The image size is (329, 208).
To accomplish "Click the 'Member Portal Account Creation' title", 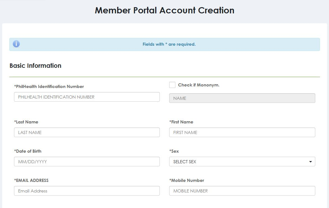I will [x=164, y=10].
